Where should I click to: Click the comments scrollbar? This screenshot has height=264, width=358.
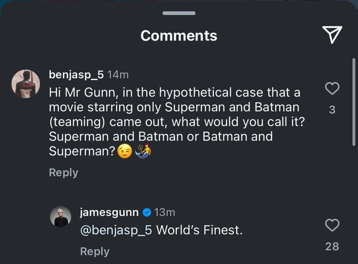tap(353, 101)
